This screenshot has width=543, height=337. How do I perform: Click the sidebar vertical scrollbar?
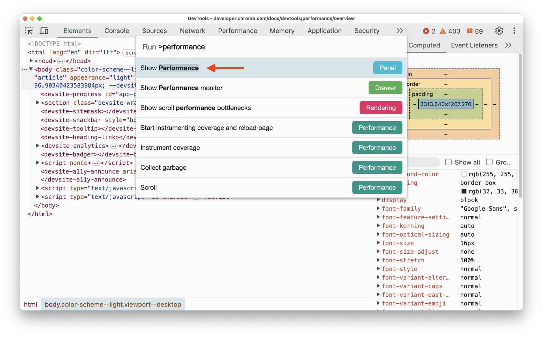pyautogui.click(x=520, y=126)
